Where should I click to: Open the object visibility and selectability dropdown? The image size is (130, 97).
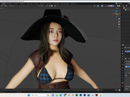tap(95, 6)
